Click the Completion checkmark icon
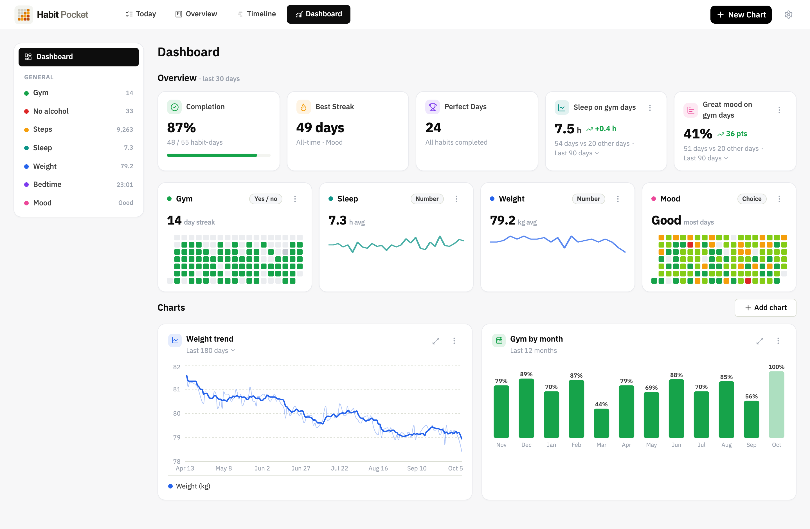 pos(174,107)
